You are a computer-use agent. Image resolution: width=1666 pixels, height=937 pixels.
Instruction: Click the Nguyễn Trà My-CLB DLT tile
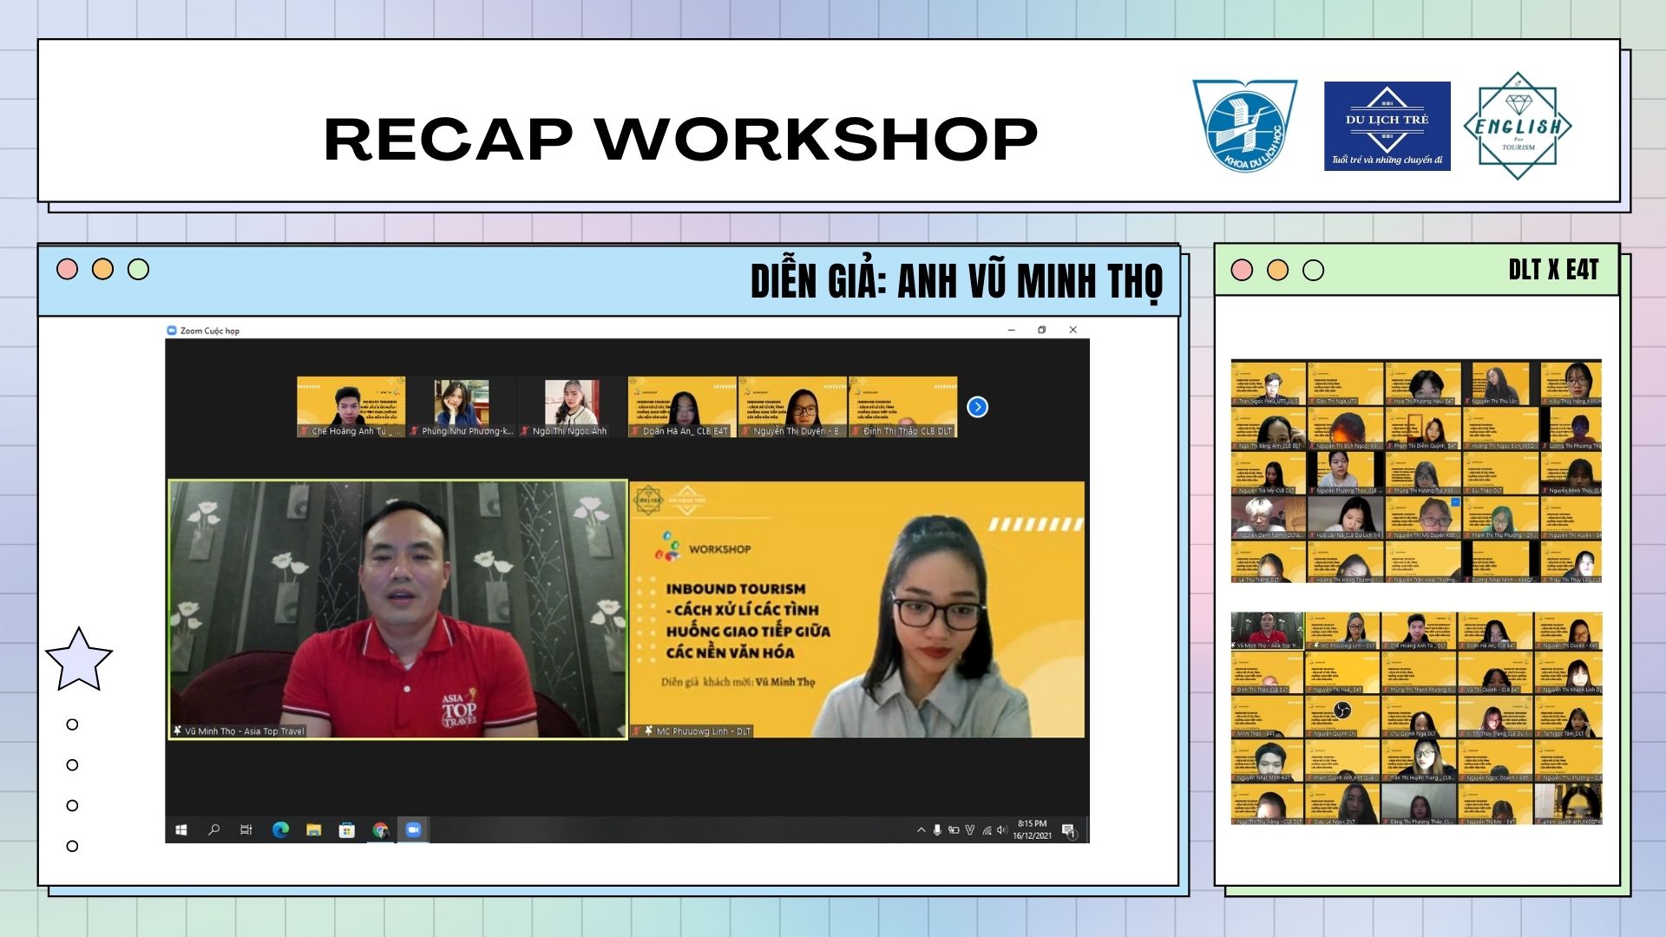[1269, 473]
